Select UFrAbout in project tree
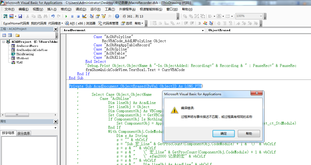Image resolution: width=311 pixels, height=165 pixels. click(x=22, y=58)
